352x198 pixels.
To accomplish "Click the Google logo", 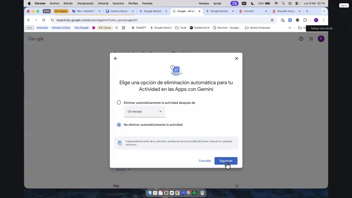I will tap(36, 39).
